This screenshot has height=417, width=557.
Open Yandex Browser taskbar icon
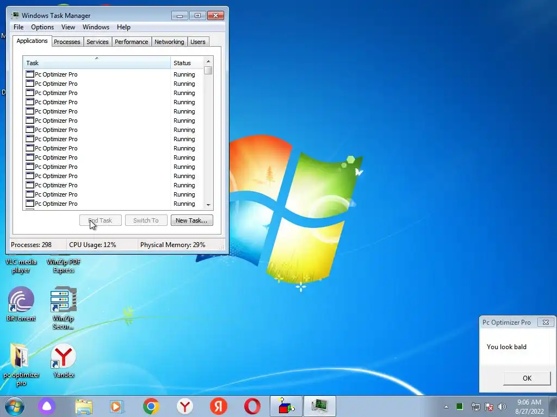pyautogui.click(x=185, y=406)
